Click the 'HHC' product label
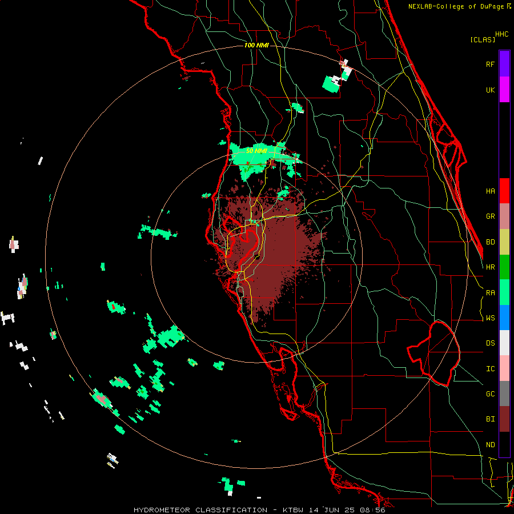Screen dimensions: 514x514 [501, 34]
